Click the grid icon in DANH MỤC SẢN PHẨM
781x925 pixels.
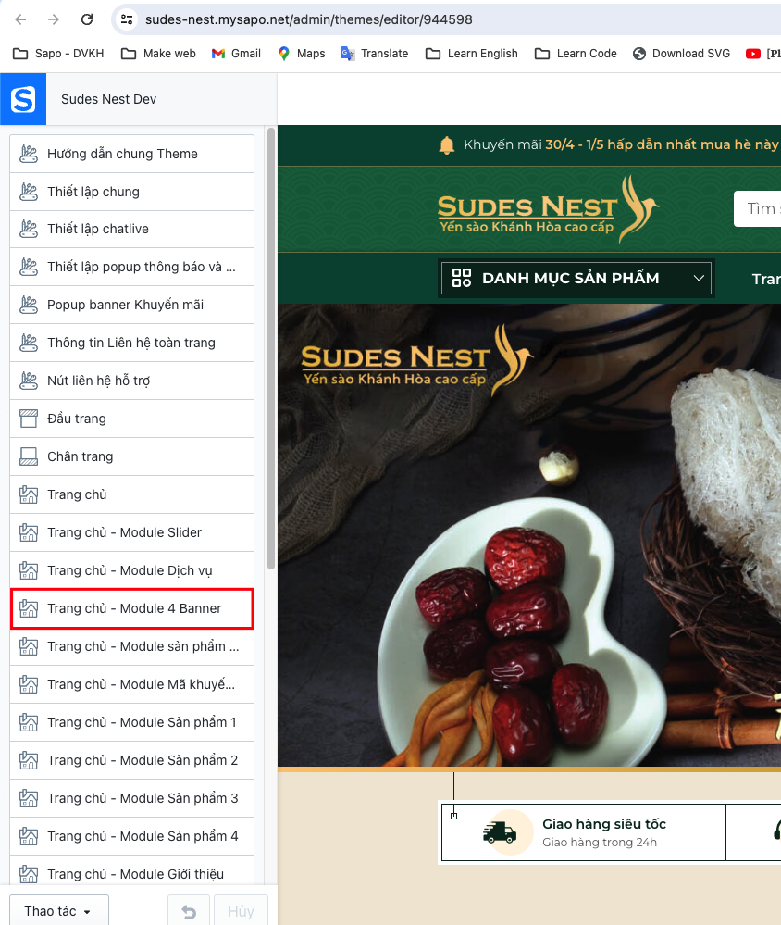(462, 278)
